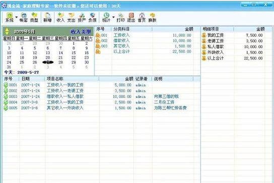Click green icon of record 0003
Viewport: 274px width, 183px height.
(6, 97)
